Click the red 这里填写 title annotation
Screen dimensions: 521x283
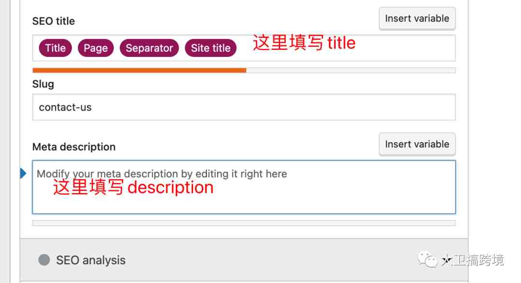tap(304, 43)
